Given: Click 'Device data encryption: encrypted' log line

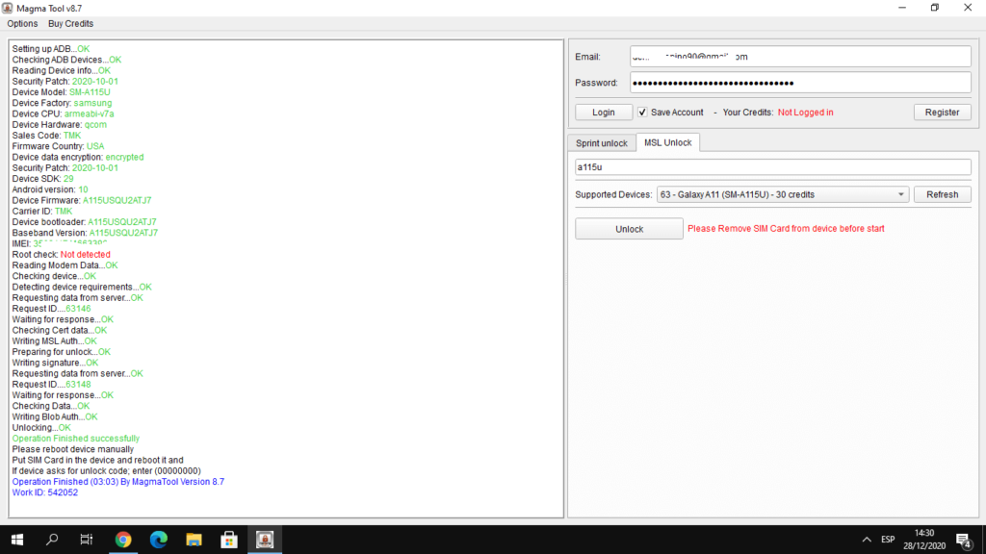Looking at the screenshot, I should click(x=78, y=157).
